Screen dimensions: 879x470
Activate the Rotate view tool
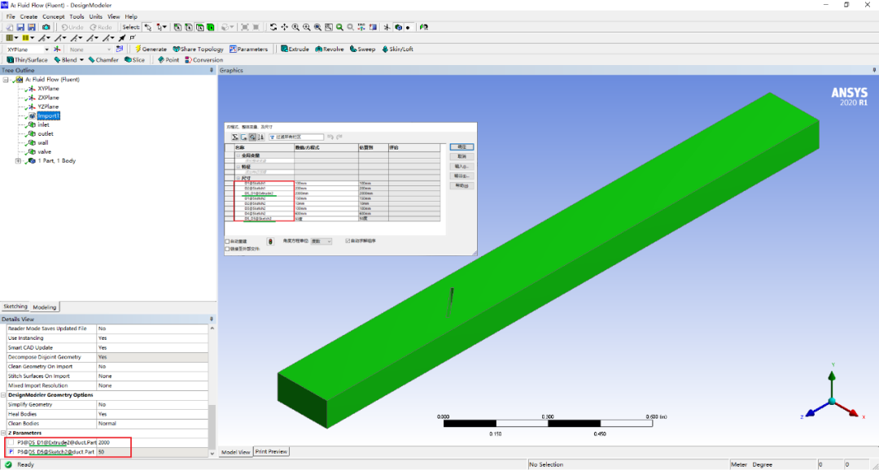[x=273, y=27]
